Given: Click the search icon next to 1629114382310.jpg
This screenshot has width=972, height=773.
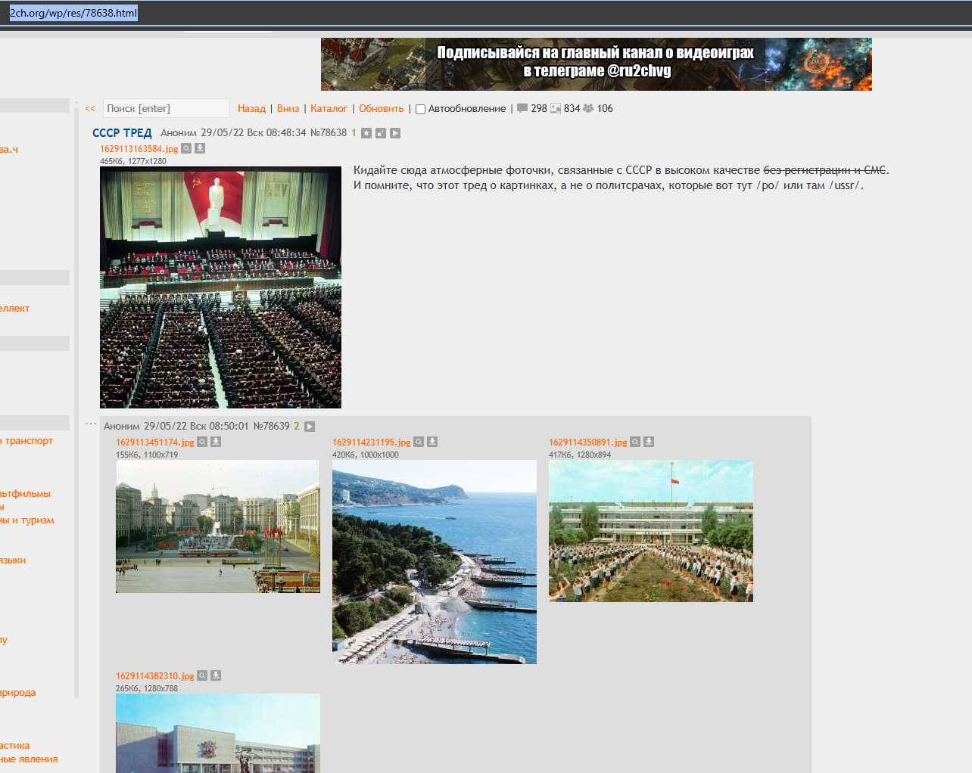Looking at the screenshot, I should (x=202, y=675).
